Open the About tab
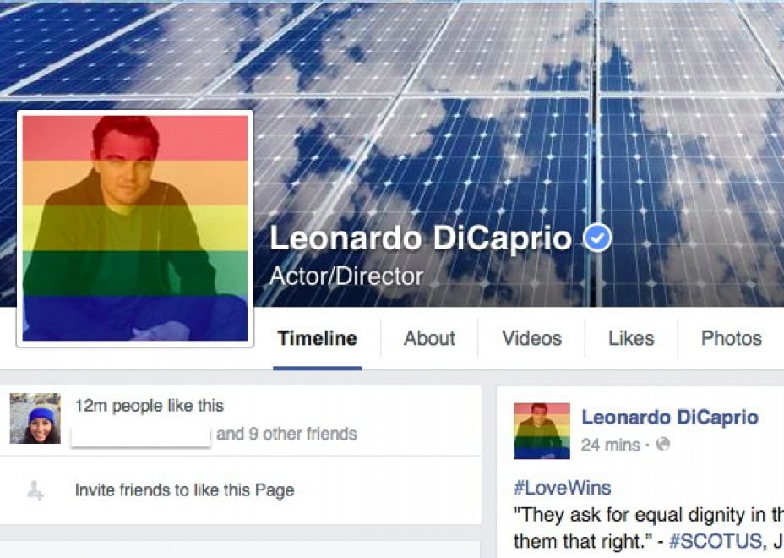Viewport: 784px width, 558px height. [429, 339]
